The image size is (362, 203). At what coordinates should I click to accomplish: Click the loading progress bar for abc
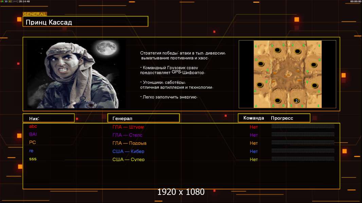[303, 127]
